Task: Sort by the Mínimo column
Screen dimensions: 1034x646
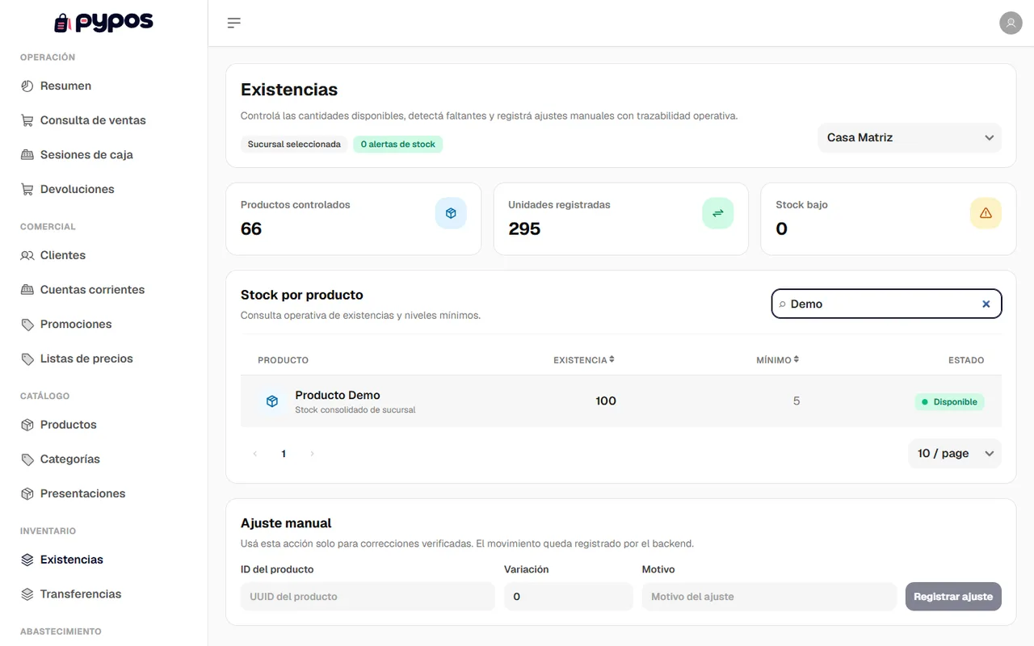Action: [778, 360]
